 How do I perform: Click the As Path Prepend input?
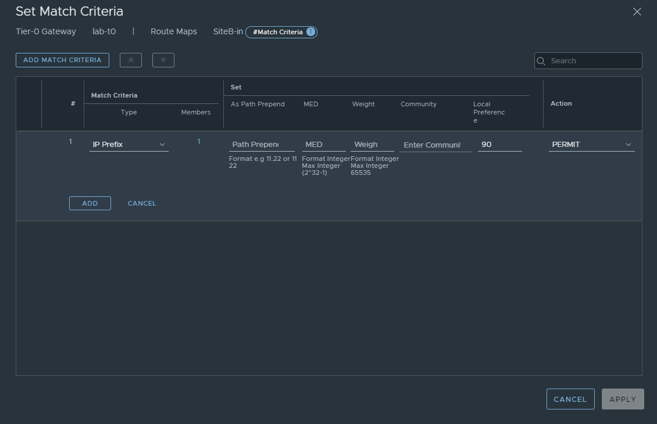(262, 145)
